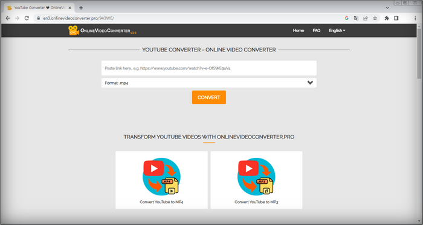The height and width of the screenshot is (225, 423).
Task: Click the browser back arrow
Action: (x=8, y=18)
